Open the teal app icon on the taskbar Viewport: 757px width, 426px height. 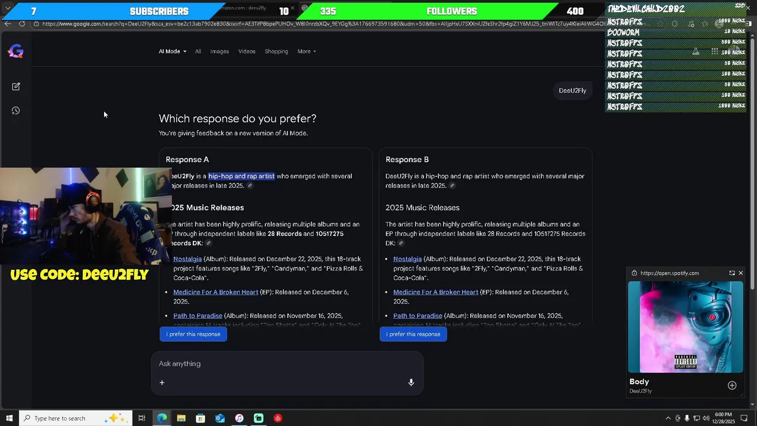tap(258, 418)
